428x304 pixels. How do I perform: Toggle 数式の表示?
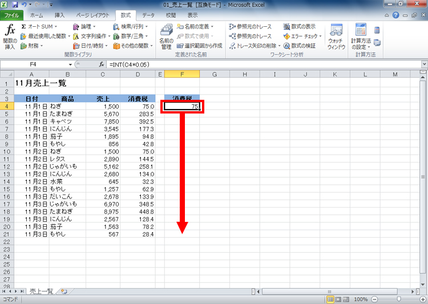pyautogui.click(x=299, y=26)
